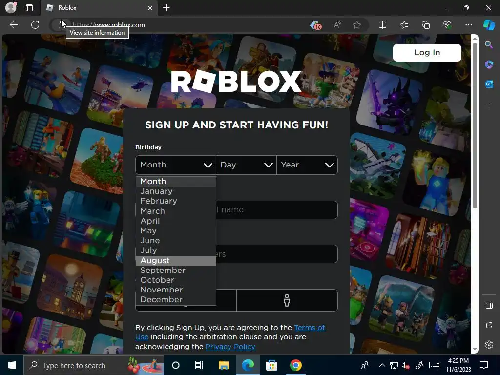Select the Roblox browser tab
Image resolution: width=500 pixels, height=375 pixels.
[x=99, y=8]
